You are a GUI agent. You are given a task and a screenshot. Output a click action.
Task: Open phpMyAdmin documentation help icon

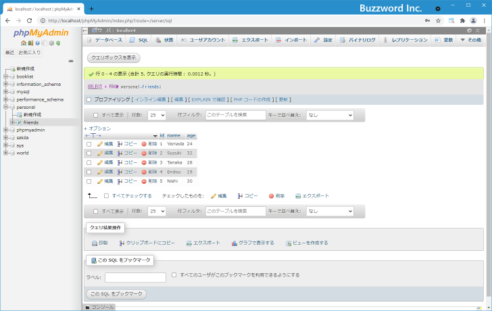[37, 43]
